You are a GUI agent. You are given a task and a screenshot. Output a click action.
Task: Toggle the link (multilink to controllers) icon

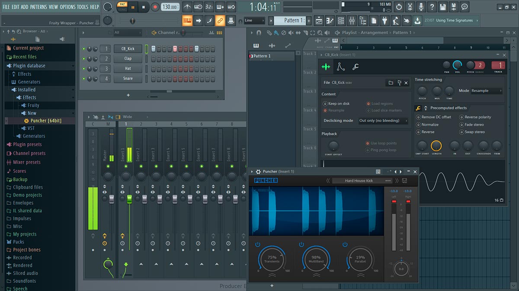220,20
